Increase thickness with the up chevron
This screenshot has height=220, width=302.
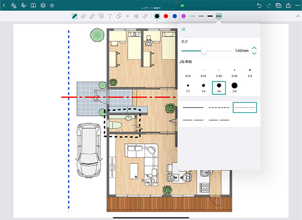[x=254, y=48]
